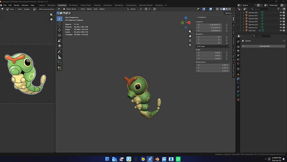Open the outliner filter dropdown
Image resolution: width=287 pixels, height=162 pixels.
click(279, 9)
